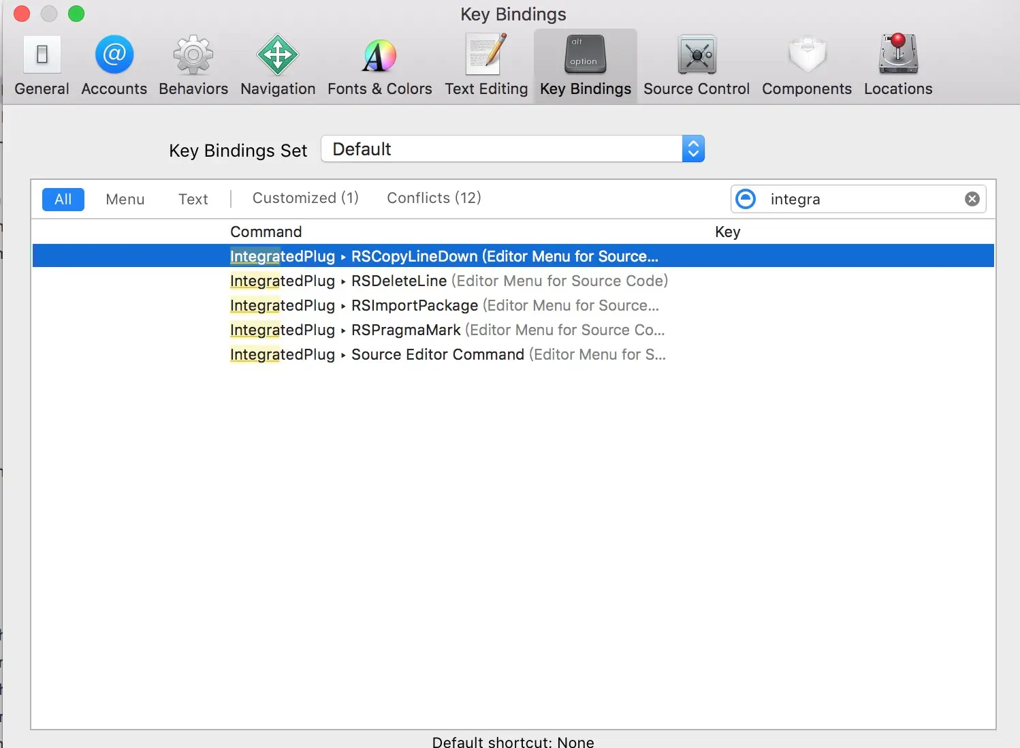Image resolution: width=1020 pixels, height=748 pixels.
Task: Open the Behaviors gear pane
Action: 193,65
